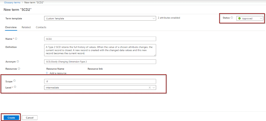Click the info icon beside Acronym
Image resolution: width=266 pixels, height=121 pixels.
(x=18, y=61)
